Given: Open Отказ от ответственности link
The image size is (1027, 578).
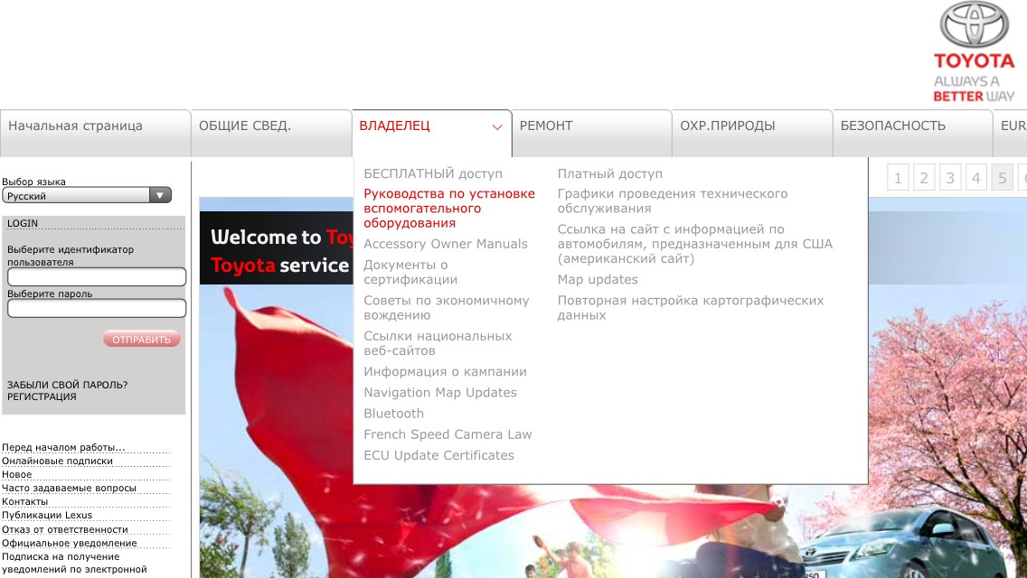Looking at the screenshot, I should 65,529.
